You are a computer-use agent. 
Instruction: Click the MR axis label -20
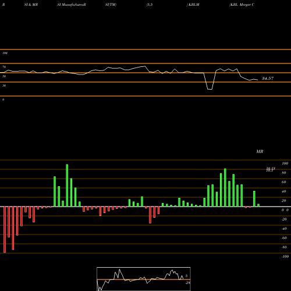tap(284, 219)
